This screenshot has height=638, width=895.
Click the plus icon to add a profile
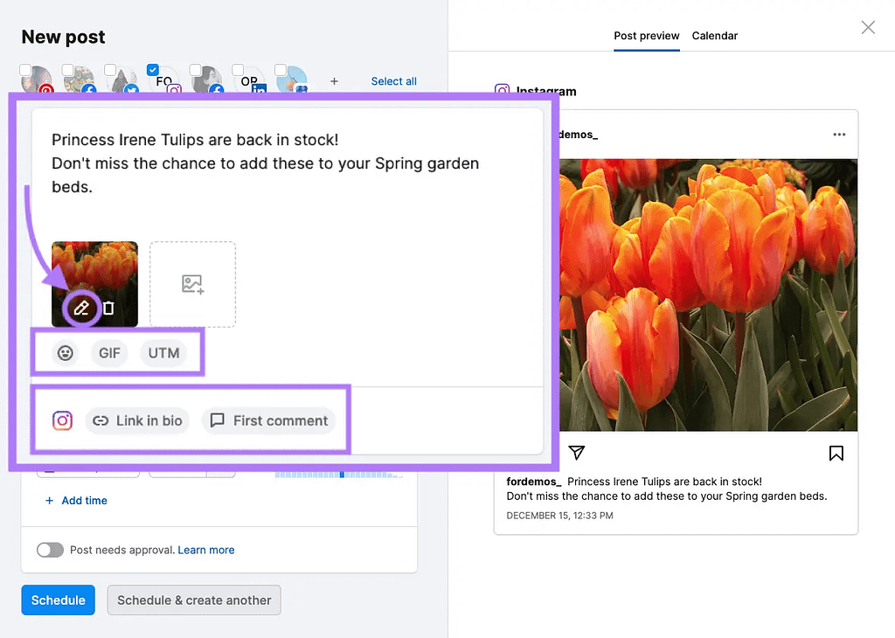click(334, 81)
